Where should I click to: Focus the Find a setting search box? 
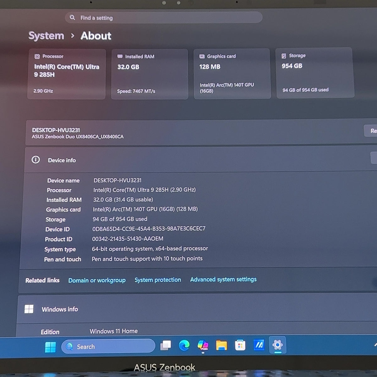(164, 18)
